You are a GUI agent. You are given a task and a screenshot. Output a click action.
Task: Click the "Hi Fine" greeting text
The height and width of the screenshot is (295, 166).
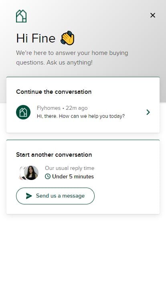coord(36,38)
